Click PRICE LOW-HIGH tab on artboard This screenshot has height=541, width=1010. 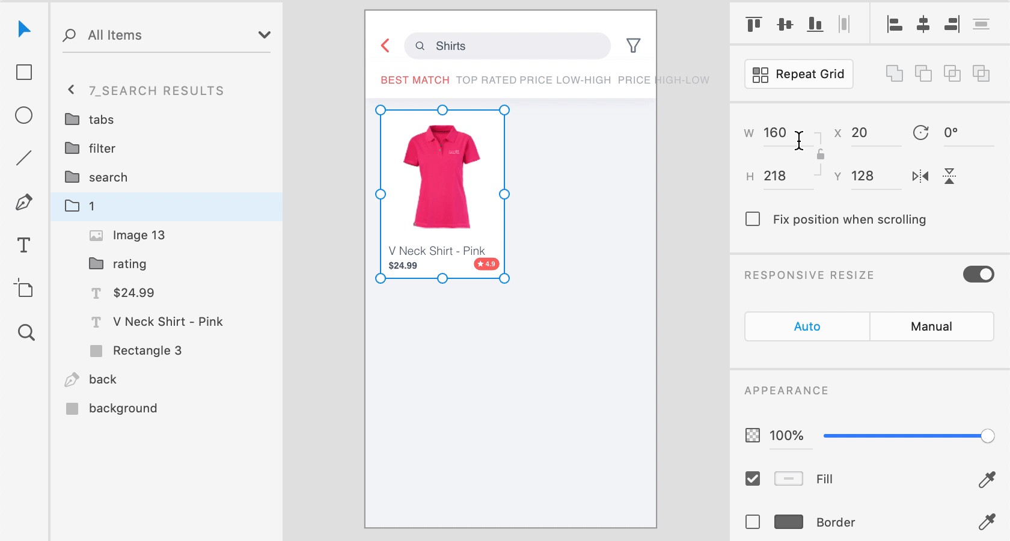(x=565, y=80)
